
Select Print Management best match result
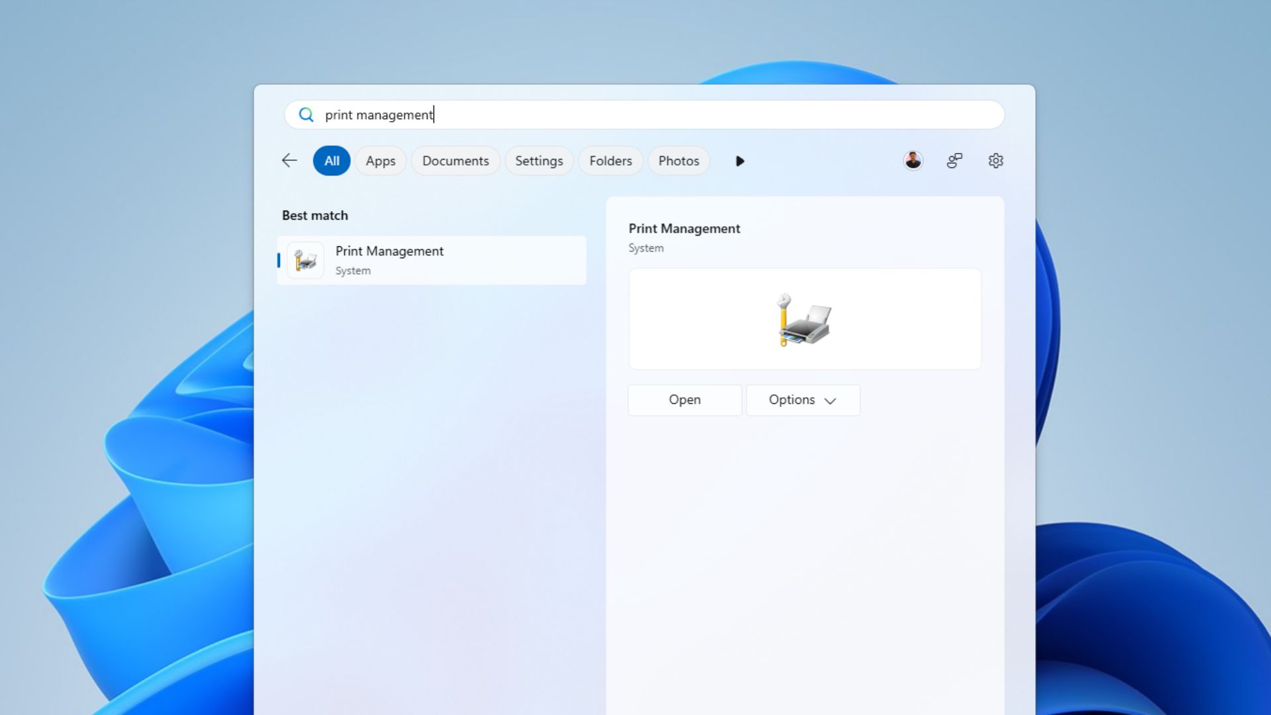432,260
